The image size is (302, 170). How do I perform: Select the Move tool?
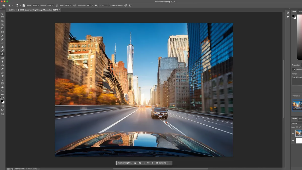pos(3,14)
